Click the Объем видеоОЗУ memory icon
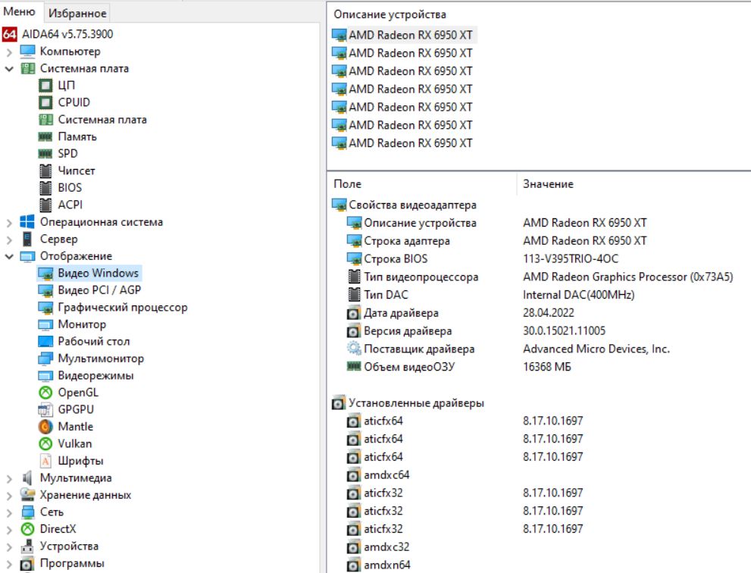 point(353,367)
